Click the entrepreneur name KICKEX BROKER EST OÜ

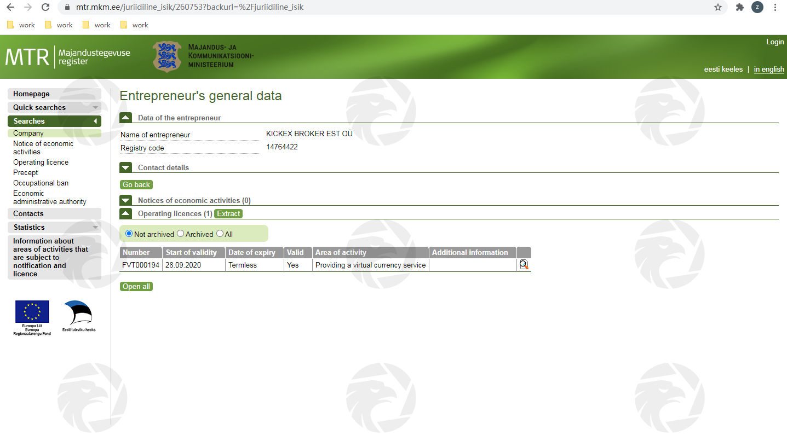pos(309,134)
